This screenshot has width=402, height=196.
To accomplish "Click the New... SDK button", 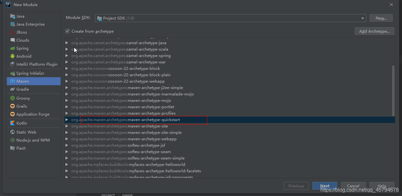I will (x=381, y=18).
